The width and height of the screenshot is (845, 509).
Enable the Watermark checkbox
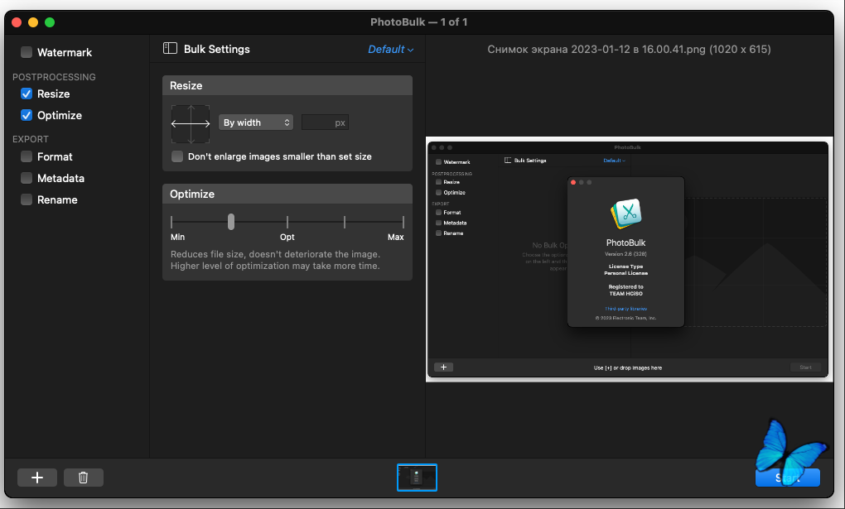(x=27, y=52)
